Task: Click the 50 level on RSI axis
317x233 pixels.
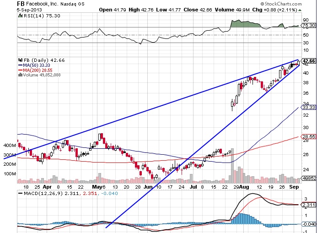Action: [306, 35]
